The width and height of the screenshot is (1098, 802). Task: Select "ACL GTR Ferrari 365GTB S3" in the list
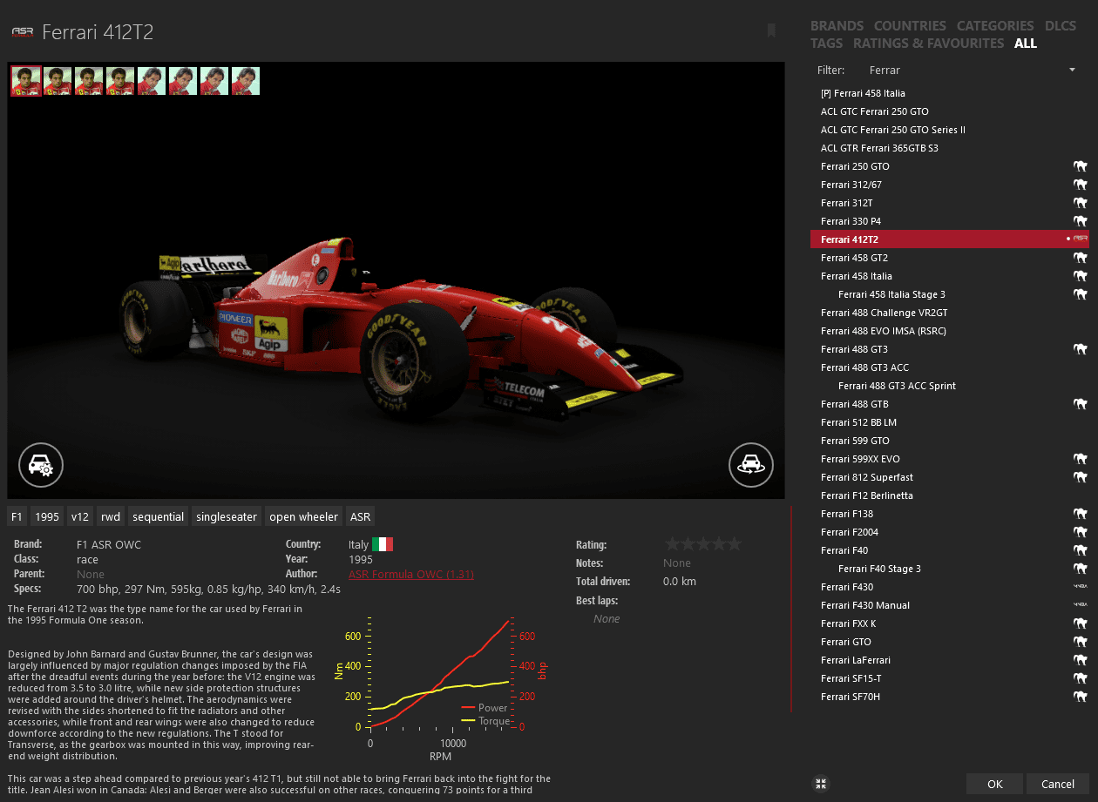949,148
